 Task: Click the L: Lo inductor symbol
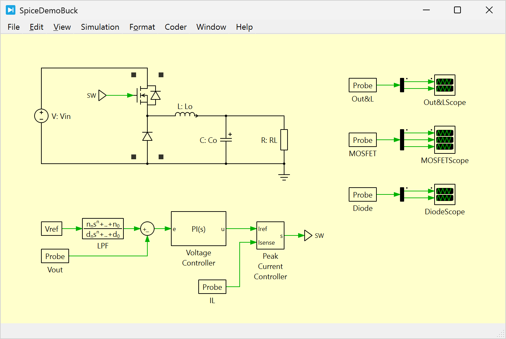pyautogui.click(x=185, y=115)
